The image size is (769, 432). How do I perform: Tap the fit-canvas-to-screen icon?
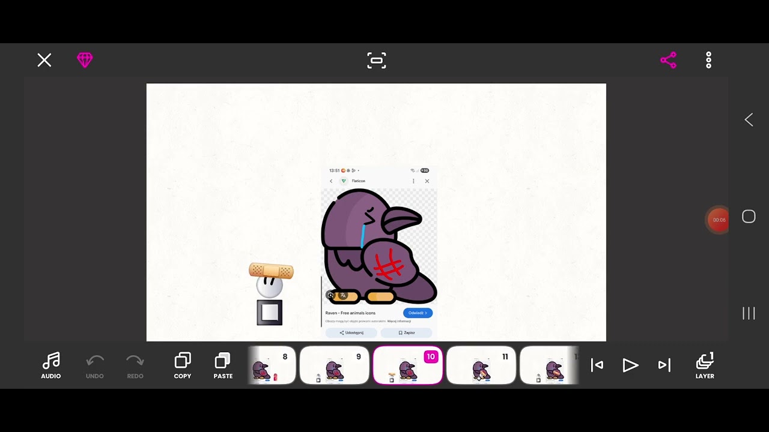[377, 61]
